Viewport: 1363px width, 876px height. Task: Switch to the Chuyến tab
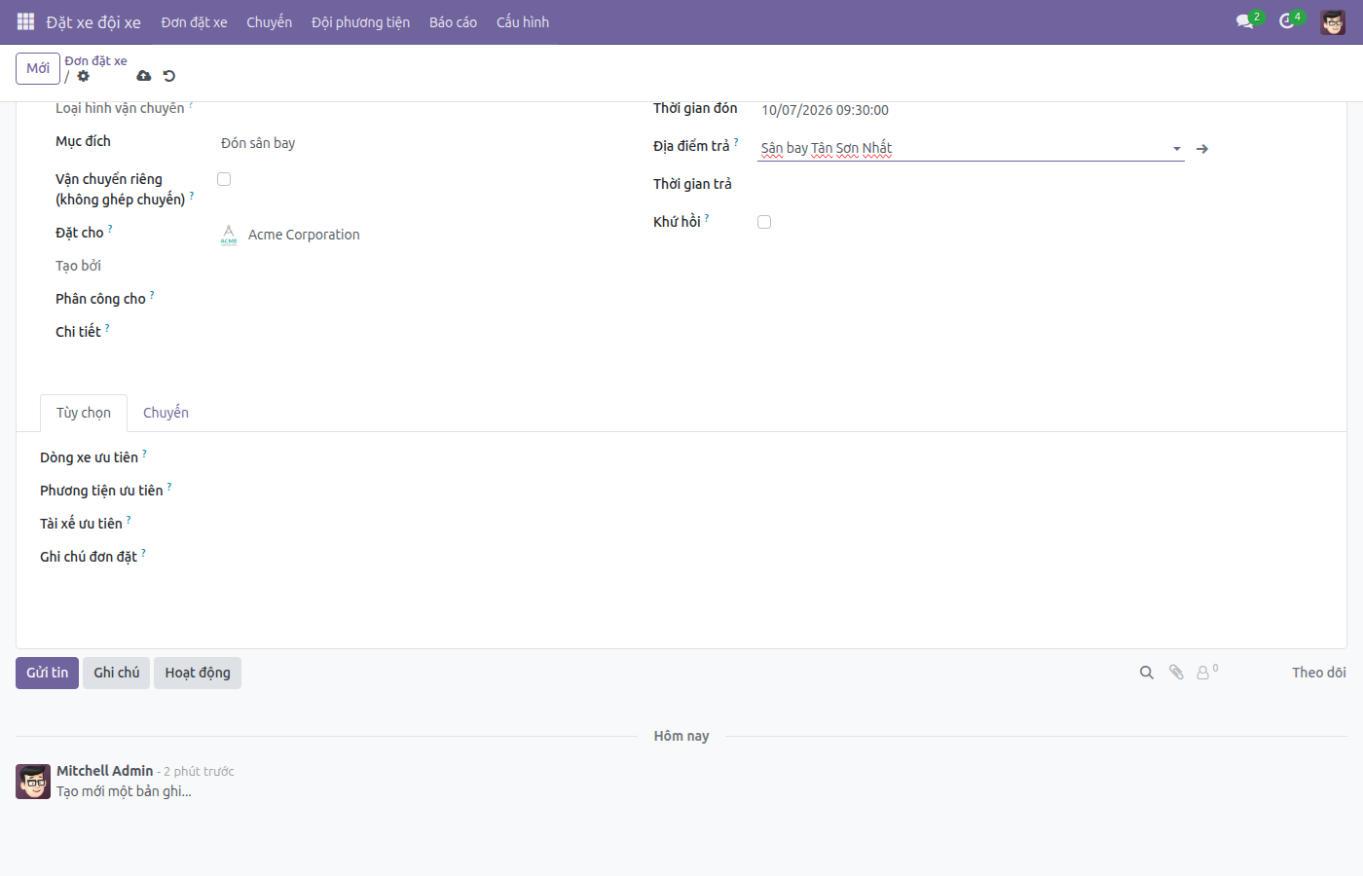point(166,413)
